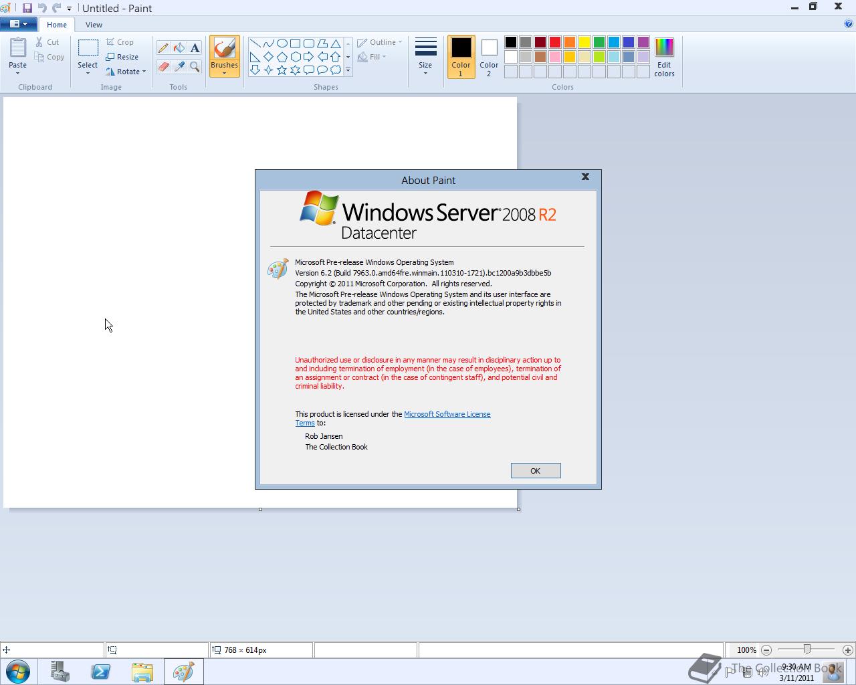This screenshot has width=856, height=685.
Task: Select the Text tool
Action: pyautogui.click(x=195, y=48)
